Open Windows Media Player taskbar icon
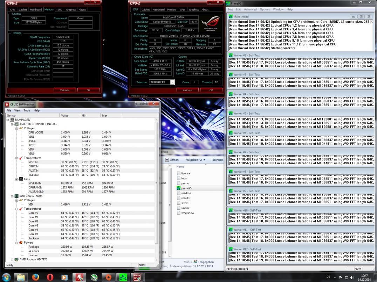 click(x=64, y=277)
